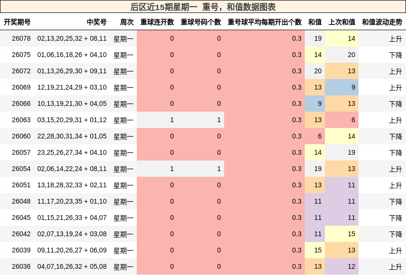Click winning numbers 01,13,26,29,30 + 09,11
406x275 pixels.
[72, 71]
